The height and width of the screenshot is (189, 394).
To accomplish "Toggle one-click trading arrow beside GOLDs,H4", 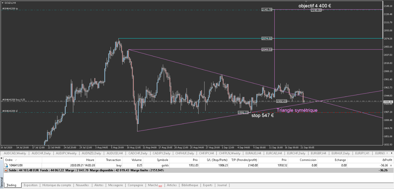I will (x=3, y=3).
